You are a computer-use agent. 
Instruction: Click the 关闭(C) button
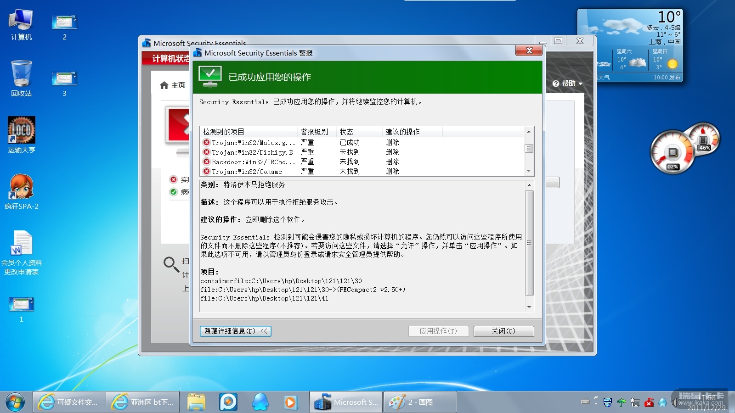[503, 331]
